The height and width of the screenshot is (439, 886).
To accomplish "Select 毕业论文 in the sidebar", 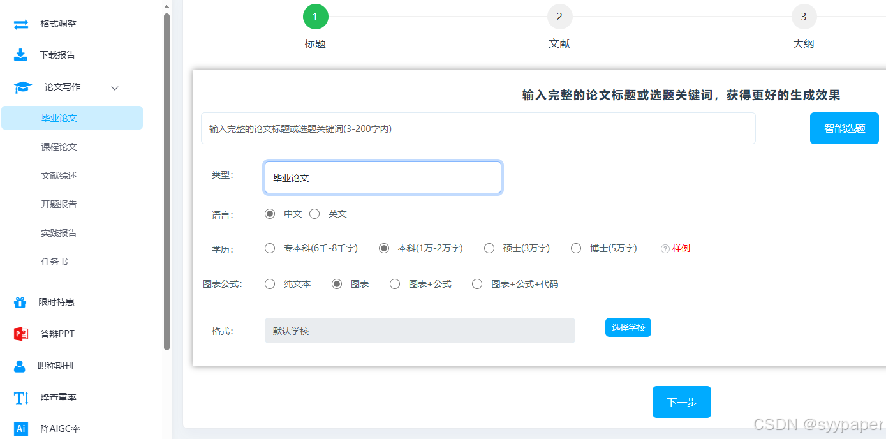I will point(72,118).
